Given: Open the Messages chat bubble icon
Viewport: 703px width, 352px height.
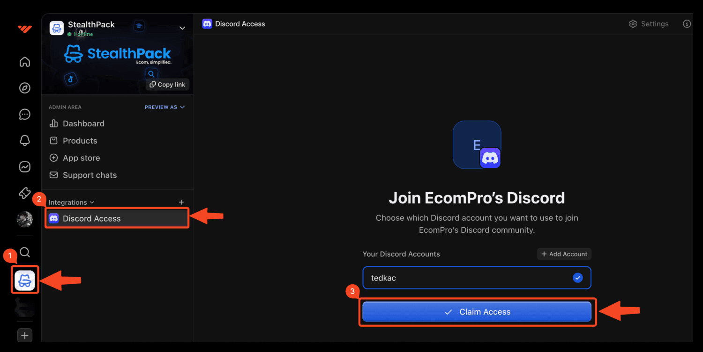Looking at the screenshot, I should [x=25, y=114].
